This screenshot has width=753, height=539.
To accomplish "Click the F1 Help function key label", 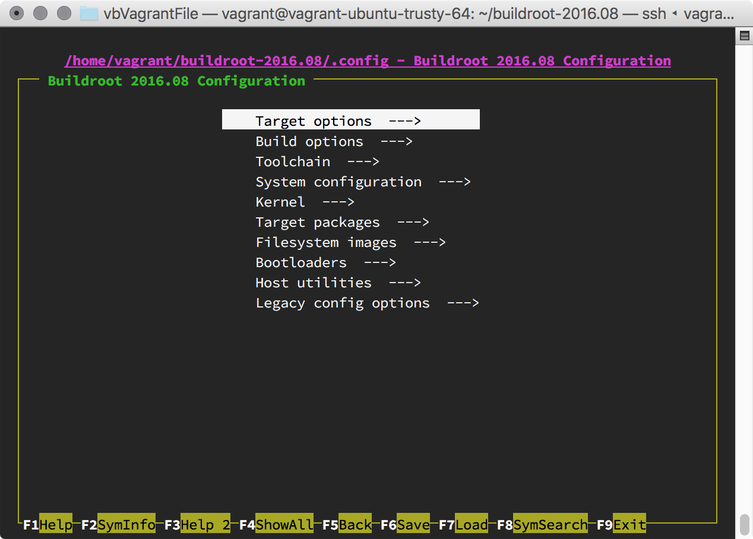I will pyautogui.click(x=48, y=524).
